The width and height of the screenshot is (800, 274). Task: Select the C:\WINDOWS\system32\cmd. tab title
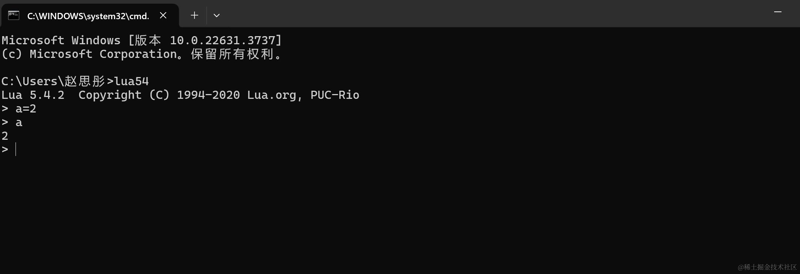click(88, 16)
